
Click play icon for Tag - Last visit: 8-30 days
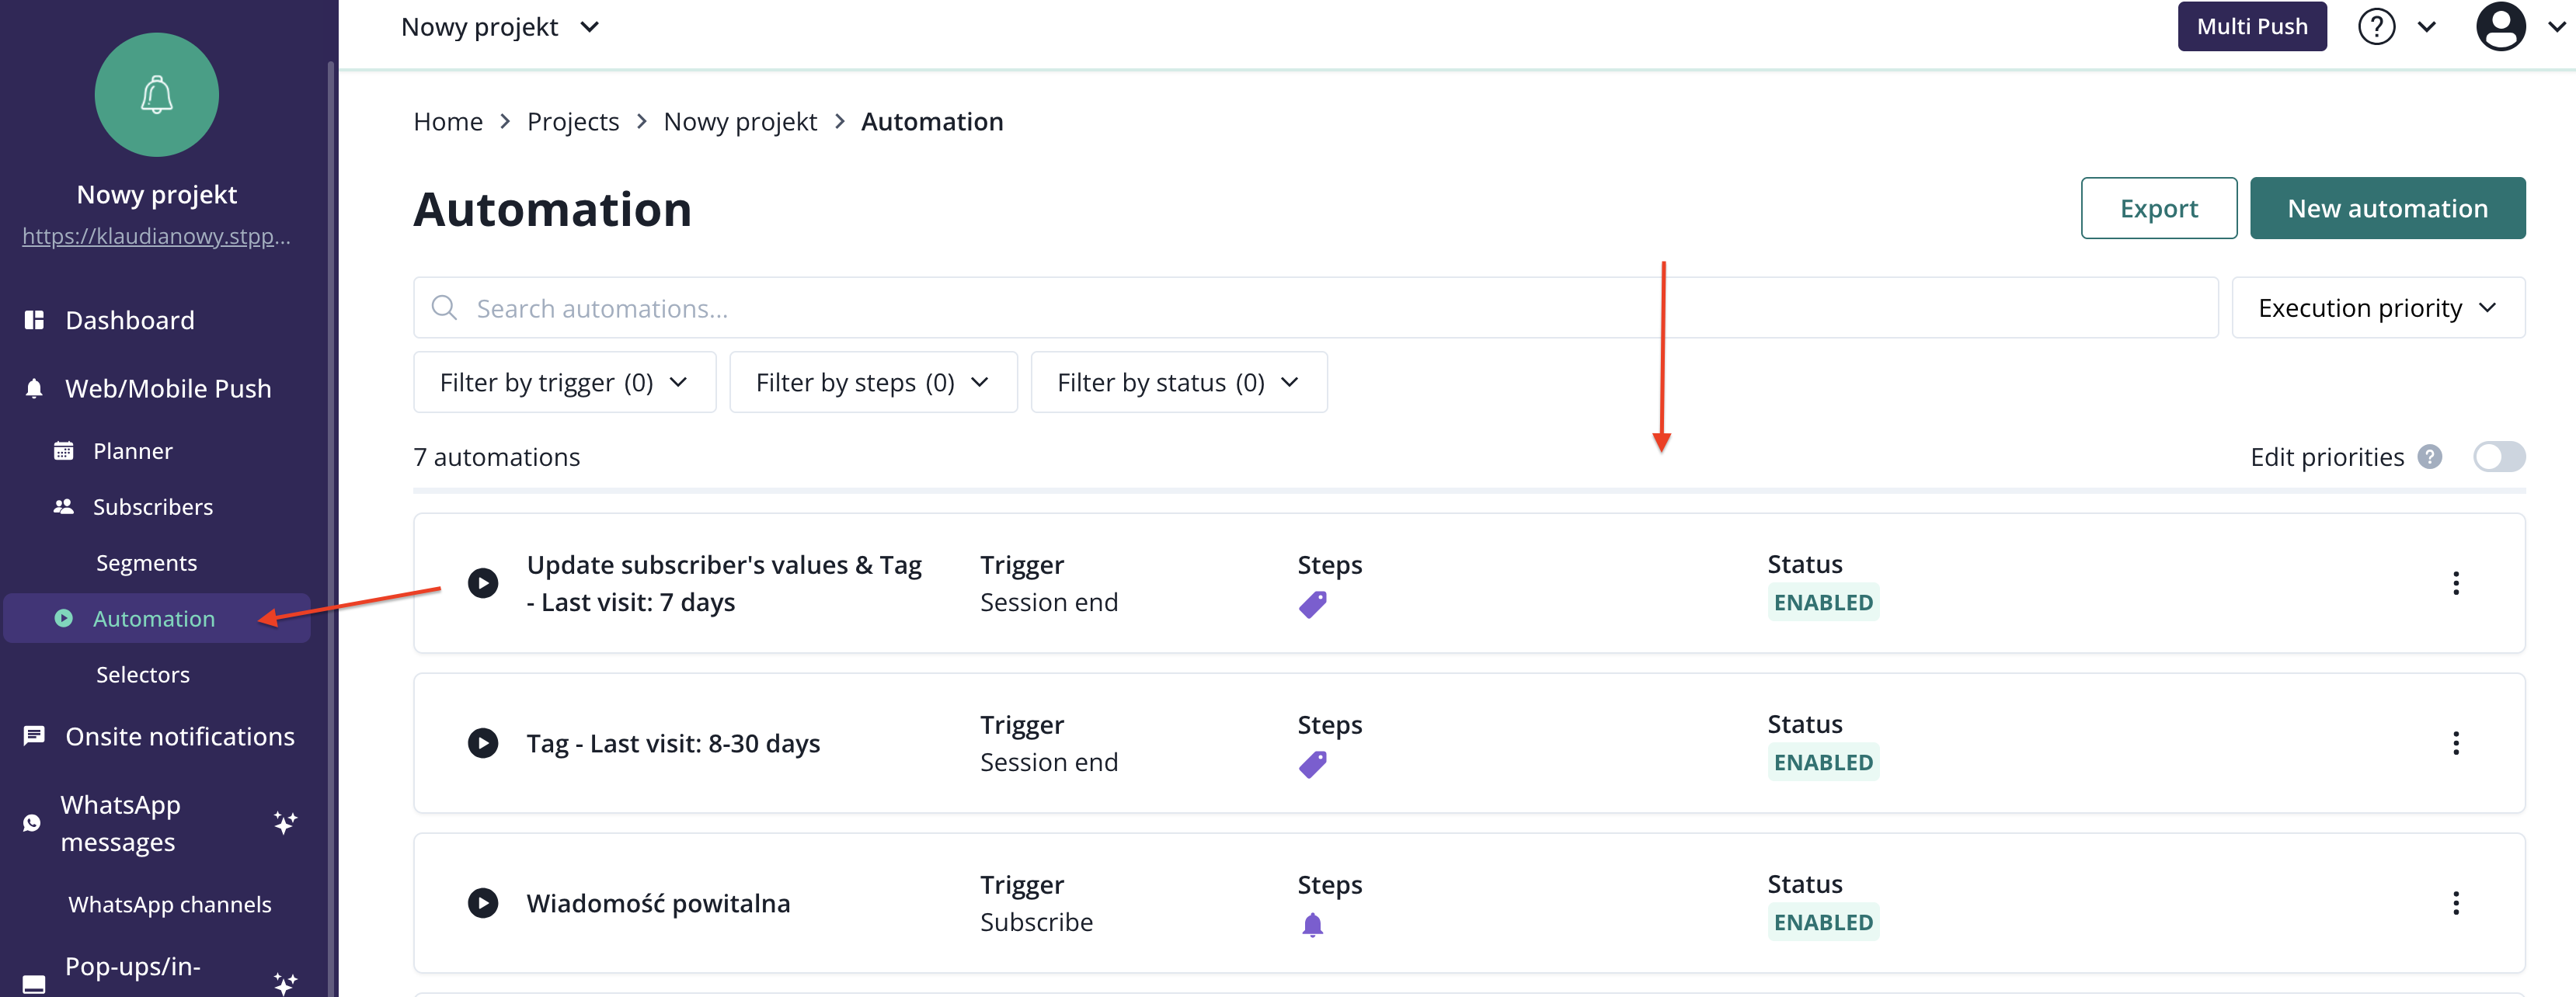[x=483, y=743]
